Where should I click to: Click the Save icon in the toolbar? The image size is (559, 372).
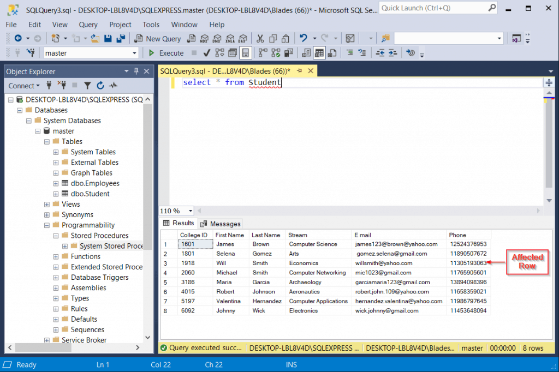[x=108, y=39]
